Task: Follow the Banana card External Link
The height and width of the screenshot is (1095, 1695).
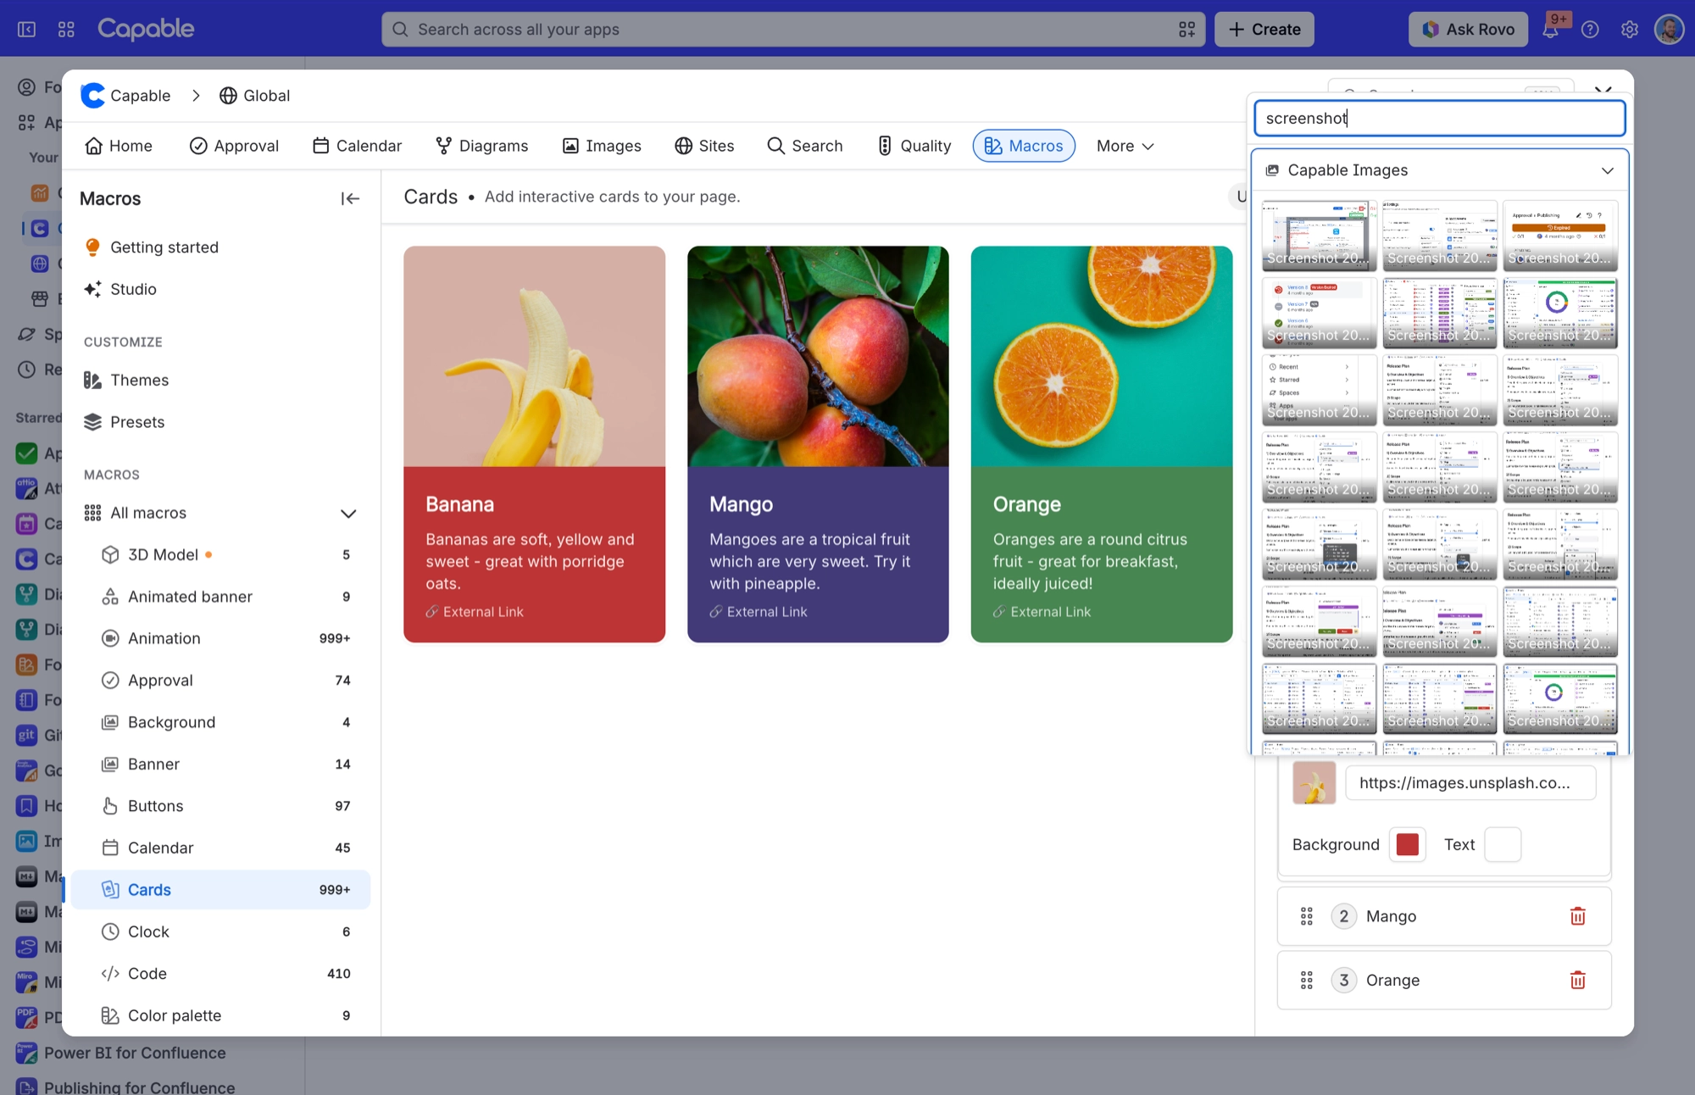Action: (x=475, y=612)
